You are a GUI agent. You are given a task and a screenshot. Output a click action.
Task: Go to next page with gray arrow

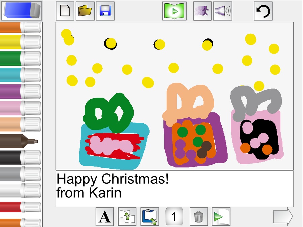tap(283, 217)
